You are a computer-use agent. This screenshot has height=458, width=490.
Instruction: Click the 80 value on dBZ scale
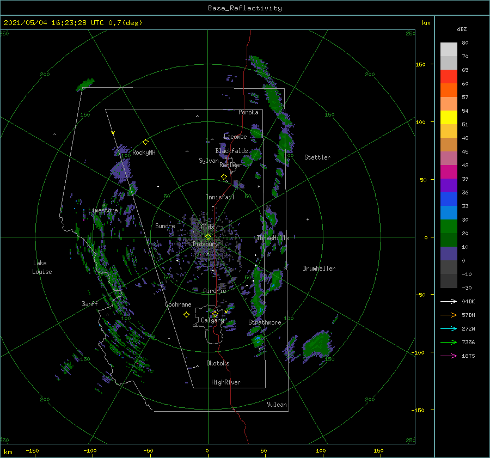pos(465,43)
